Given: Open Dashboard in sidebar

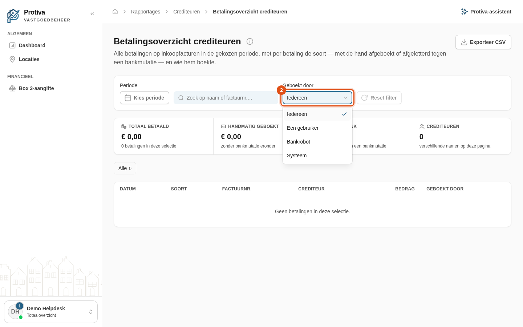Looking at the screenshot, I should pyautogui.click(x=51, y=45).
